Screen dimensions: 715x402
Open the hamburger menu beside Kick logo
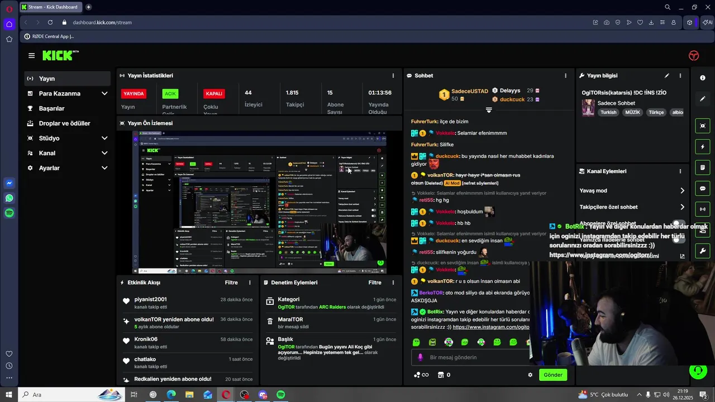(31, 55)
